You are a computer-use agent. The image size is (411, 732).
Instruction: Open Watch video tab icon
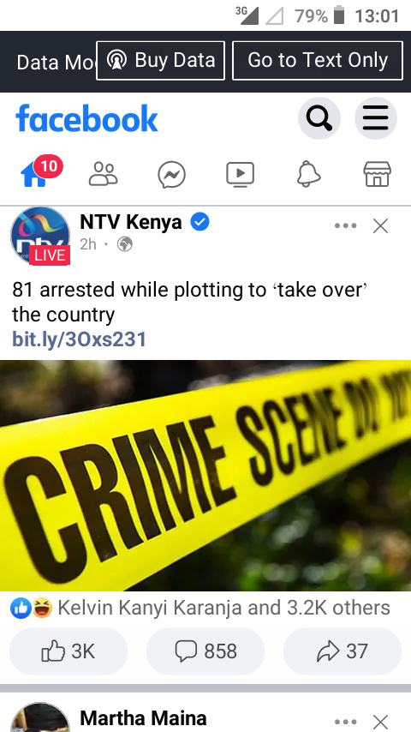coord(241,175)
